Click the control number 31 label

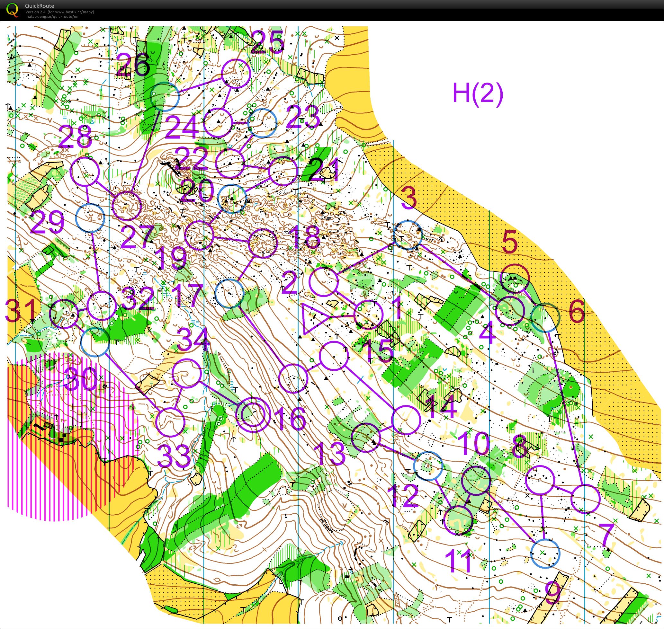[20, 310]
